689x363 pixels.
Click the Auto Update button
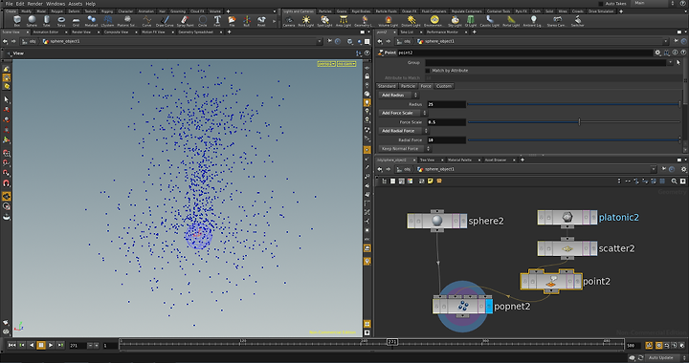click(x=661, y=357)
